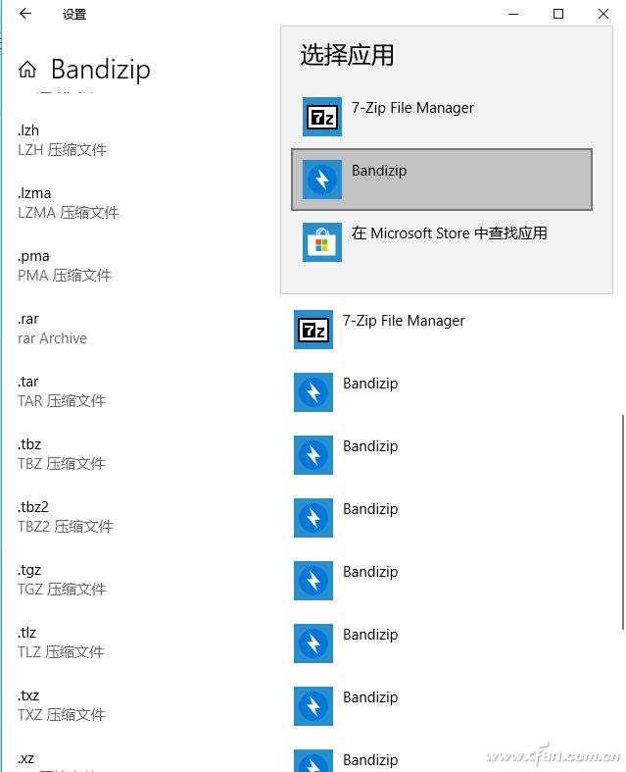Viewport: 626px width, 772px height.
Task: Select the .tbz extension entry
Action: click(29, 444)
